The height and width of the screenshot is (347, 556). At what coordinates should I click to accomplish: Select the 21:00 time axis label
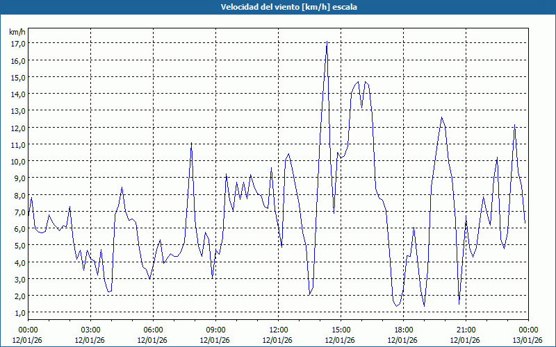click(x=466, y=330)
